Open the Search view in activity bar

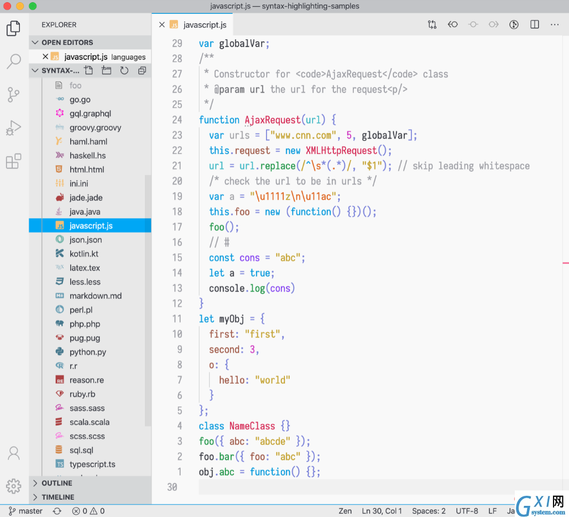pos(14,61)
